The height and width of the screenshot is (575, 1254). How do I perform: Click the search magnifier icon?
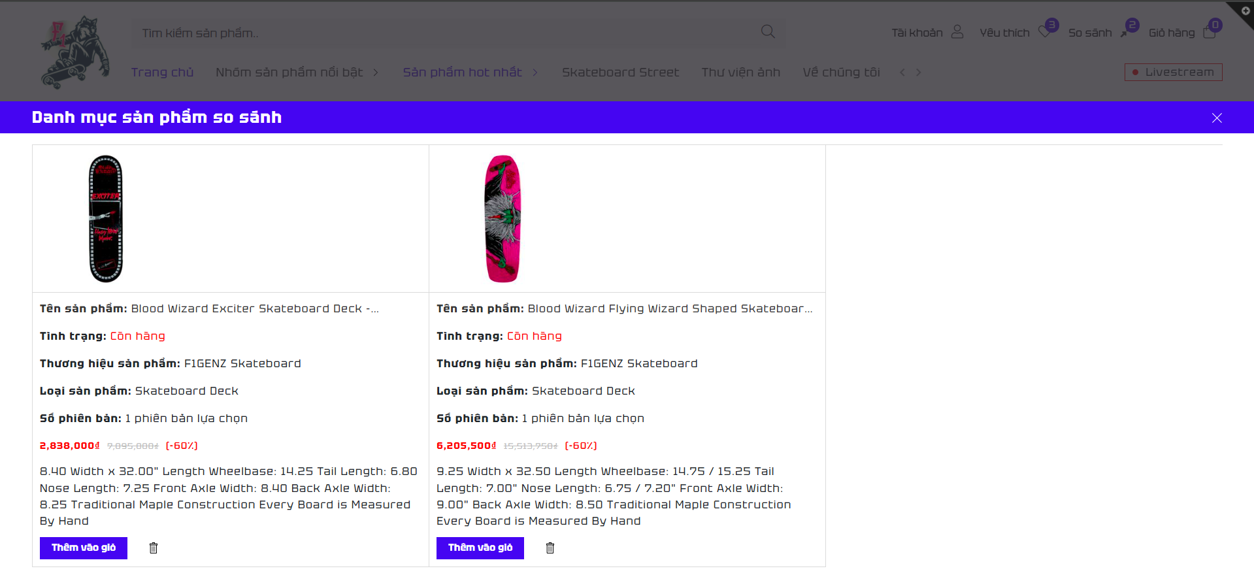(x=768, y=32)
